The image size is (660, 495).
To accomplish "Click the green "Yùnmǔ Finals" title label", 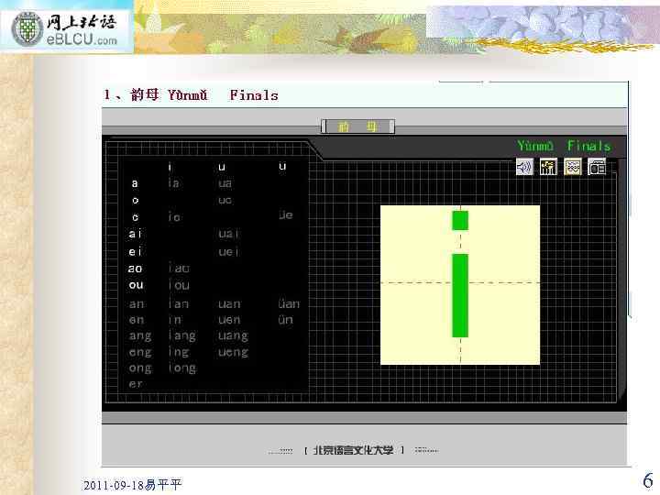I will pos(564,146).
